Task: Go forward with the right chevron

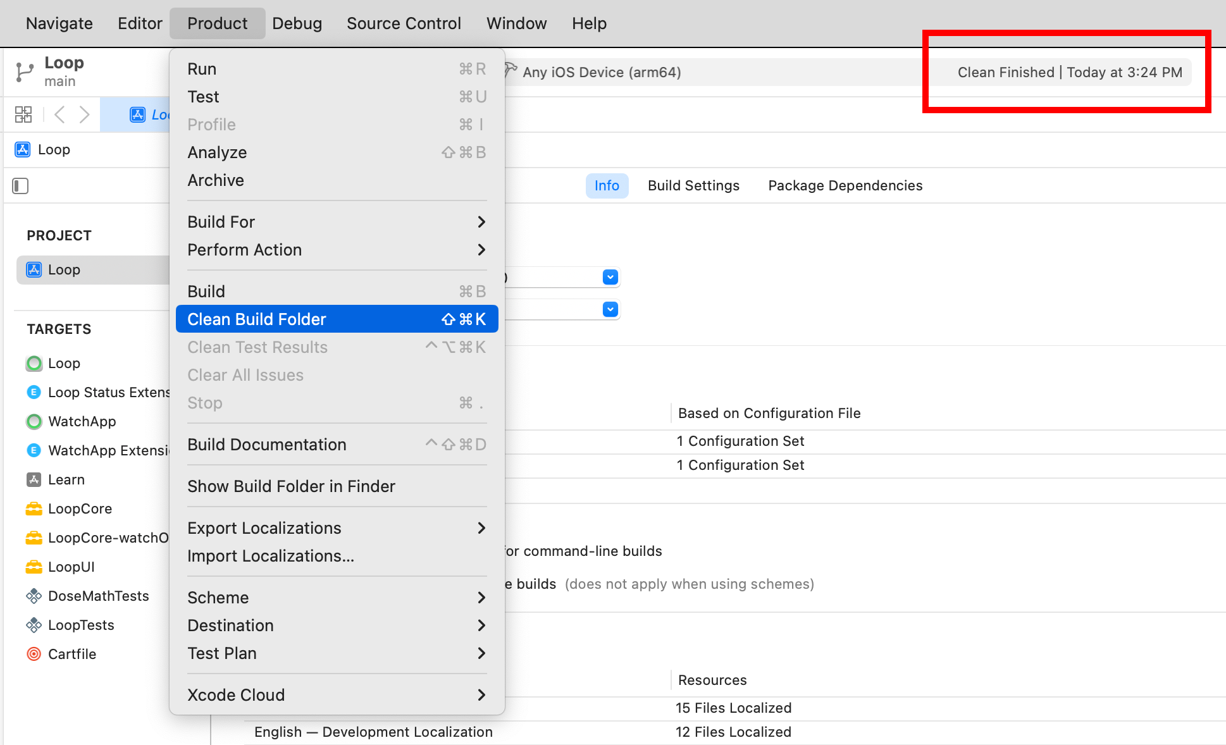Action: pyautogui.click(x=84, y=114)
